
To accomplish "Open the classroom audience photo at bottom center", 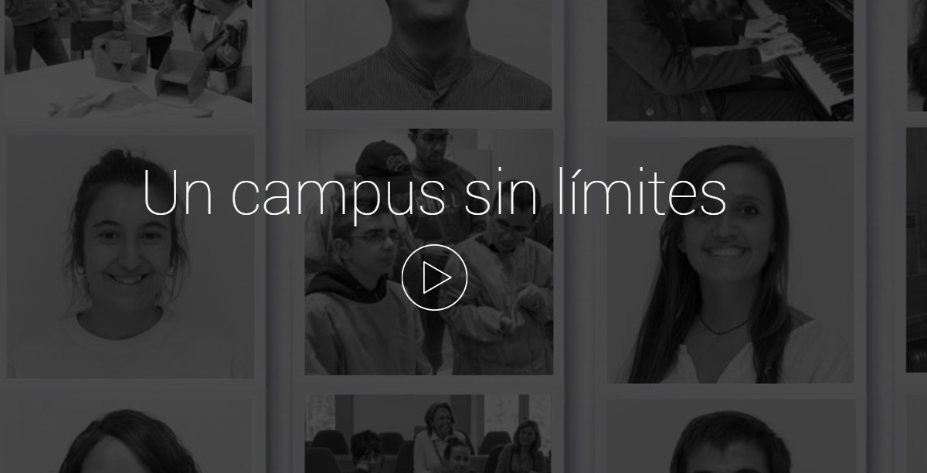I will click(x=429, y=434).
